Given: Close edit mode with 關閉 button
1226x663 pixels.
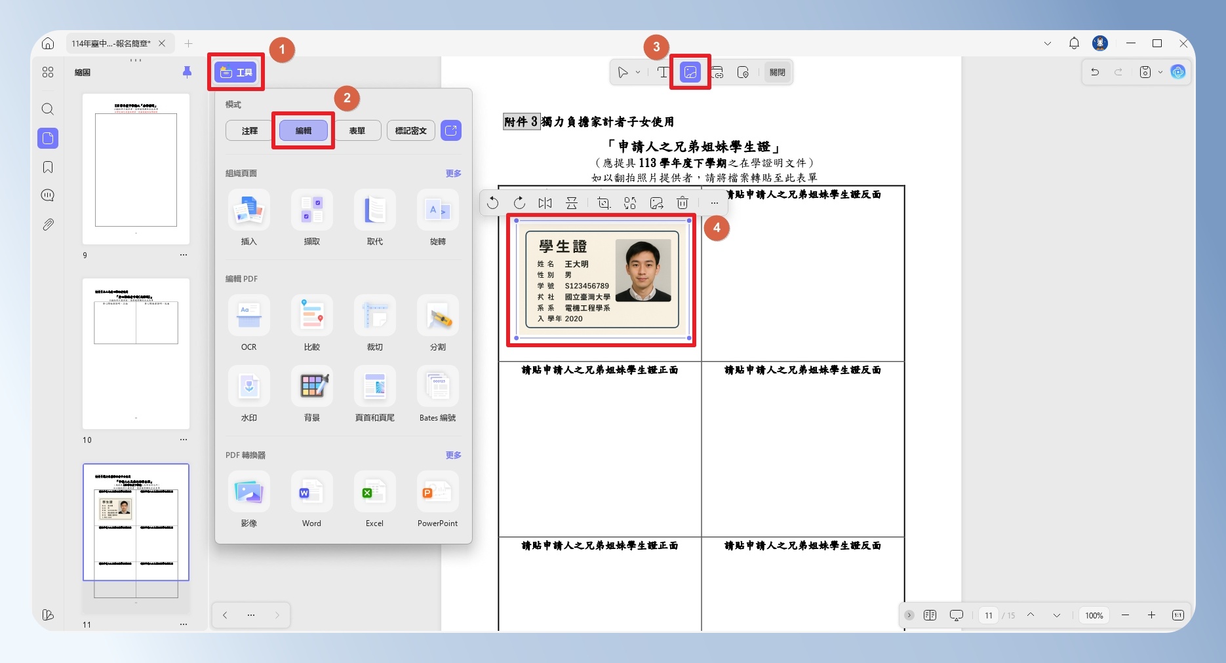Looking at the screenshot, I should (x=778, y=72).
